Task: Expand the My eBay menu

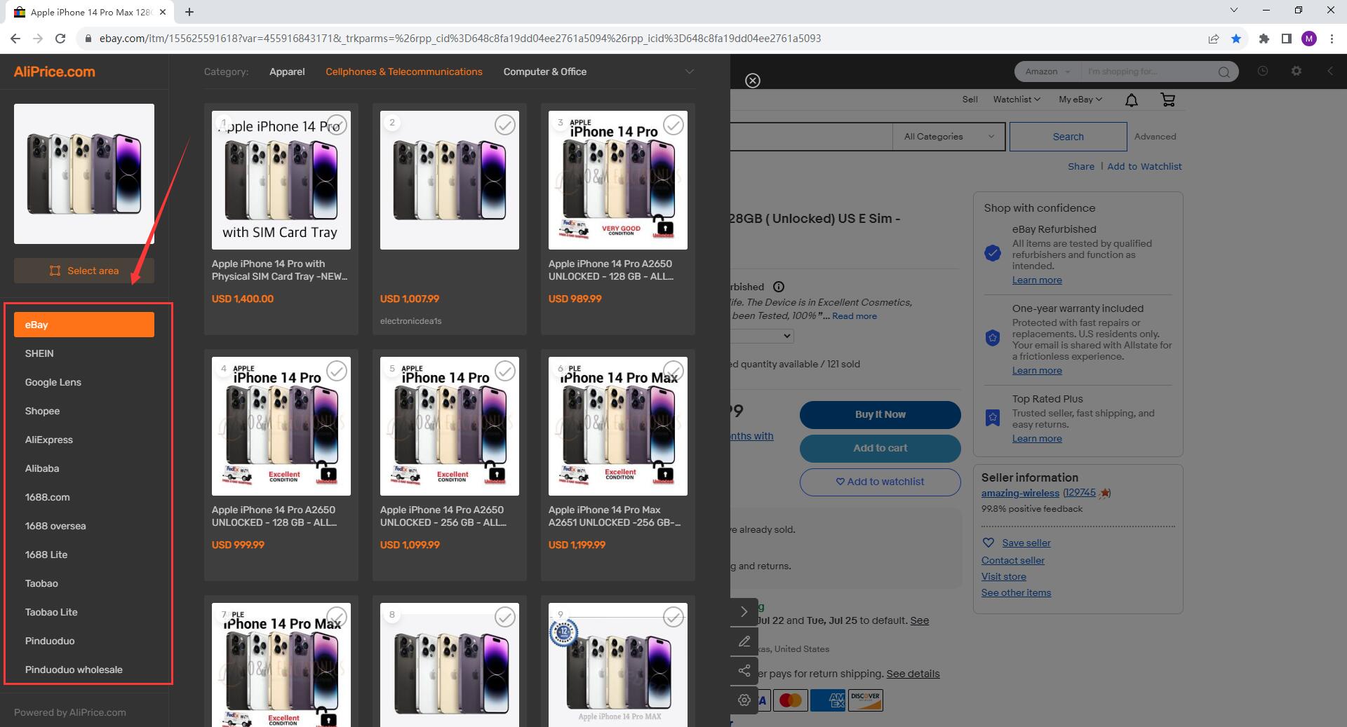Action: [1080, 100]
